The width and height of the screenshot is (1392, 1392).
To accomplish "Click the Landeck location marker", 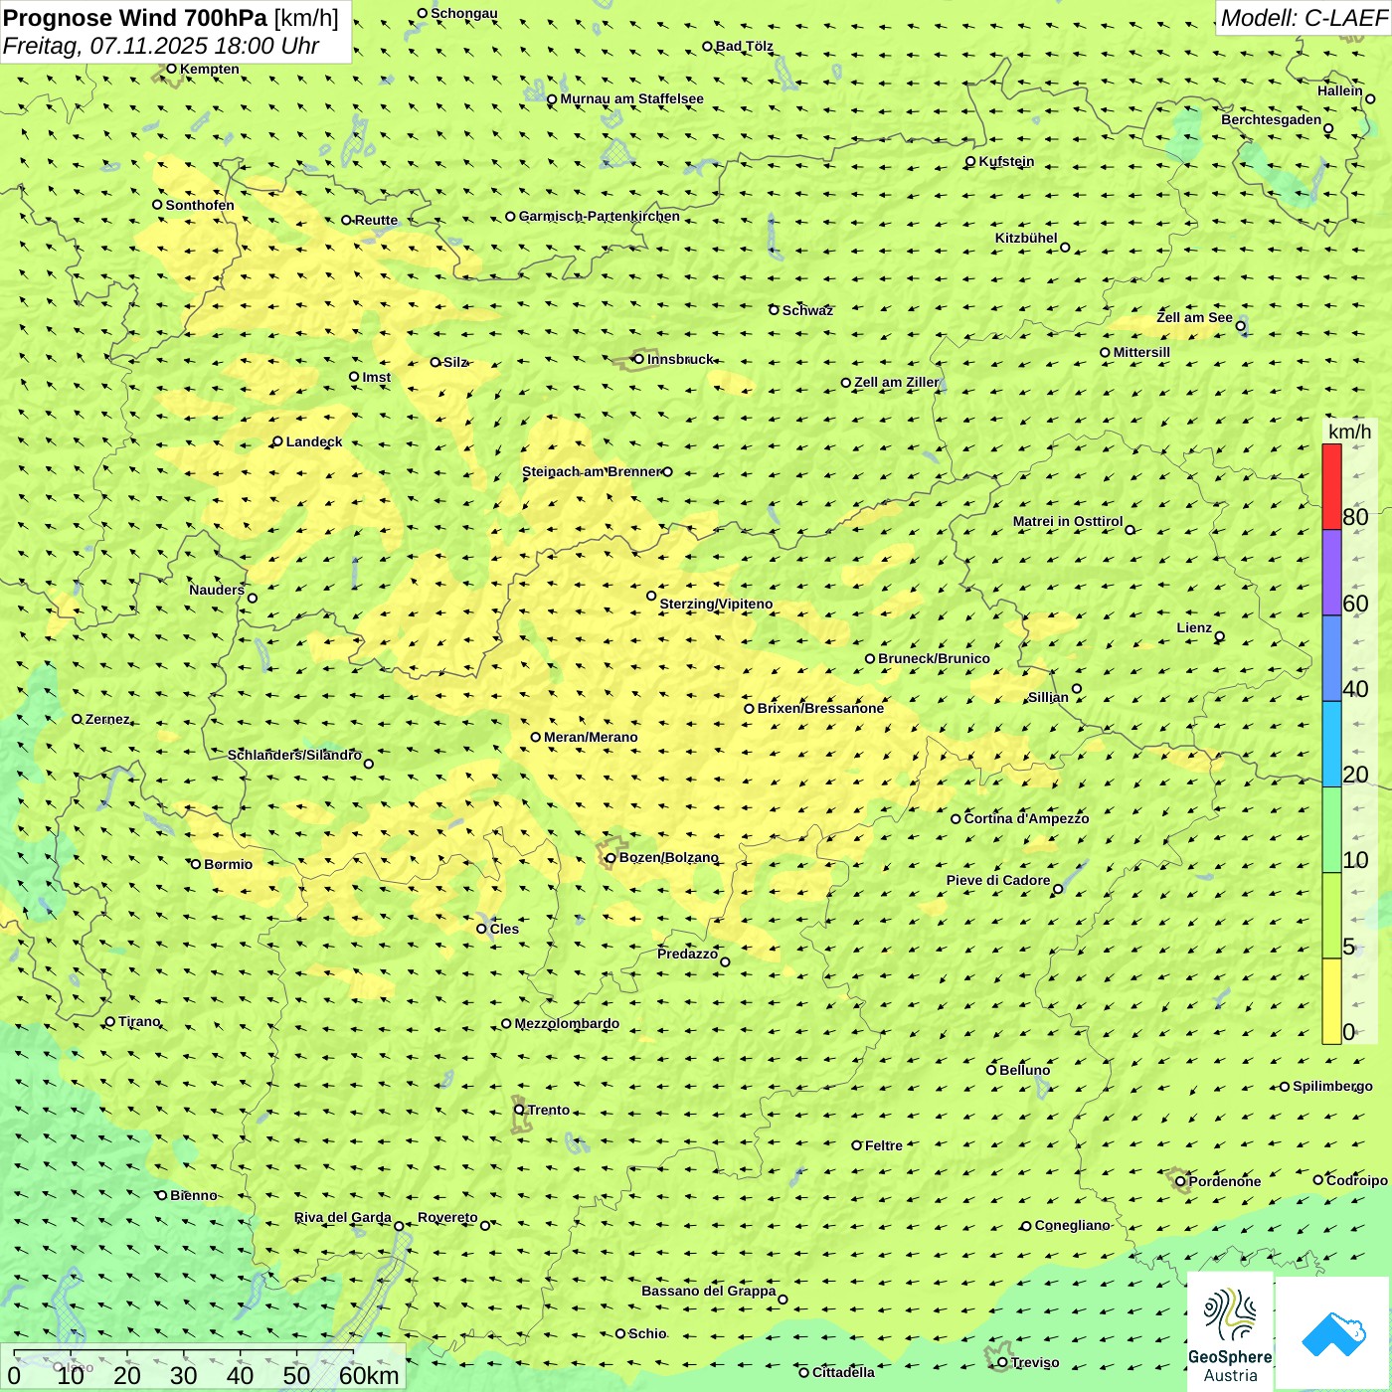I will (x=277, y=441).
